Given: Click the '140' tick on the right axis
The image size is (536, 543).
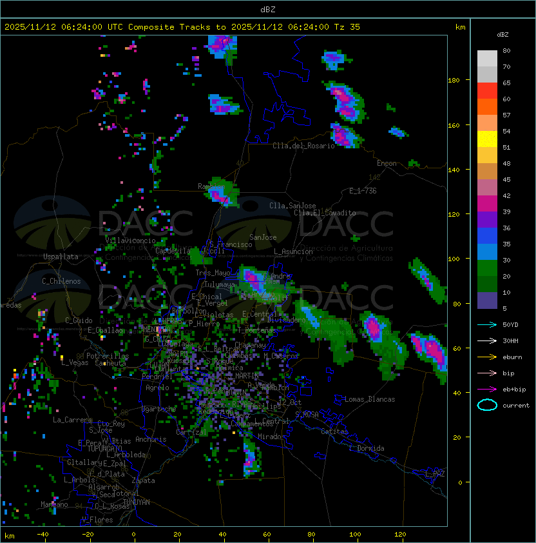Looking at the screenshot, I should click(x=454, y=170).
